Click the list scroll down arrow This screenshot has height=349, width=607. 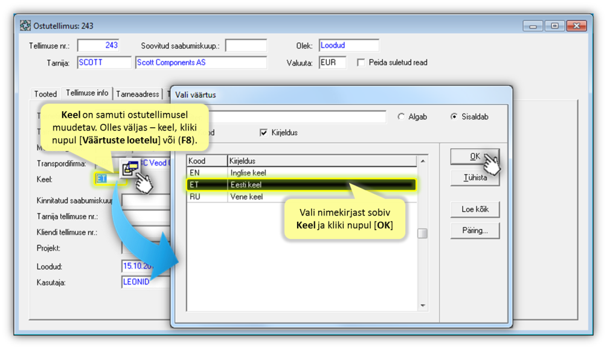(x=423, y=306)
